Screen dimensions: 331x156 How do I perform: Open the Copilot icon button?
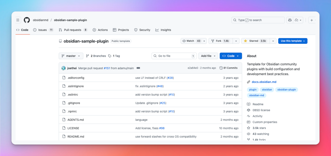point(290,20)
